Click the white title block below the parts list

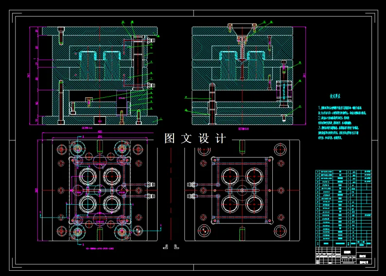click(343, 256)
